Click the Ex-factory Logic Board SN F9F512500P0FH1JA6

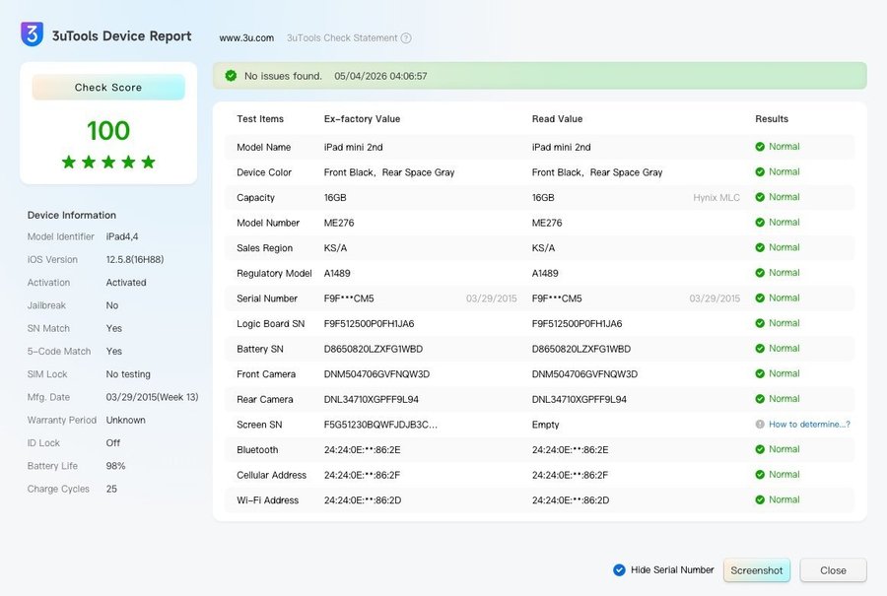click(x=369, y=323)
